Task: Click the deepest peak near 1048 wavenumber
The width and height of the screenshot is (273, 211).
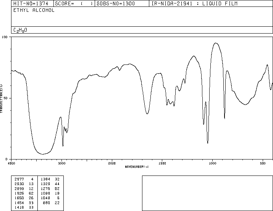Action: [208, 143]
